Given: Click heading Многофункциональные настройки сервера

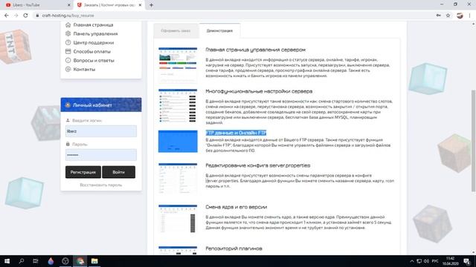Looking at the screenshot, I should (259, 91).
